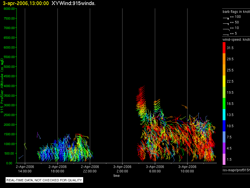Click the 6000.00 altitude tick label
250x188 pixels.
point(9,47)
